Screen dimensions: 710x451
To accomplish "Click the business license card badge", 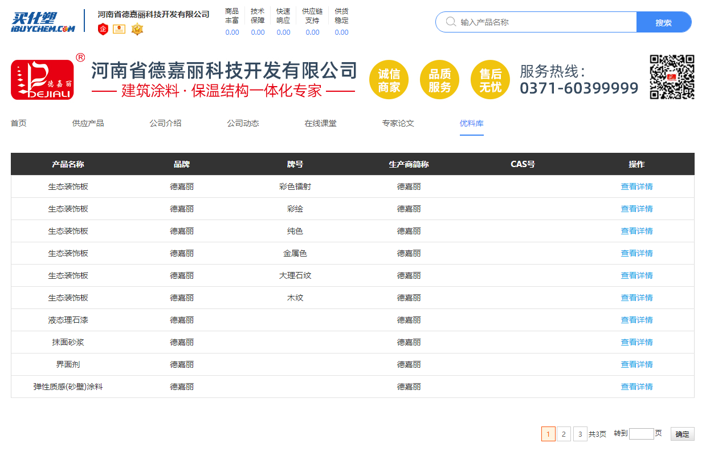I will click(x=119, y=29).
